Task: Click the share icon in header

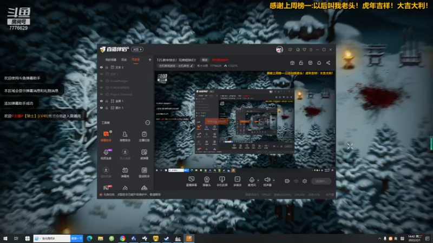Action: click(328, 63)
